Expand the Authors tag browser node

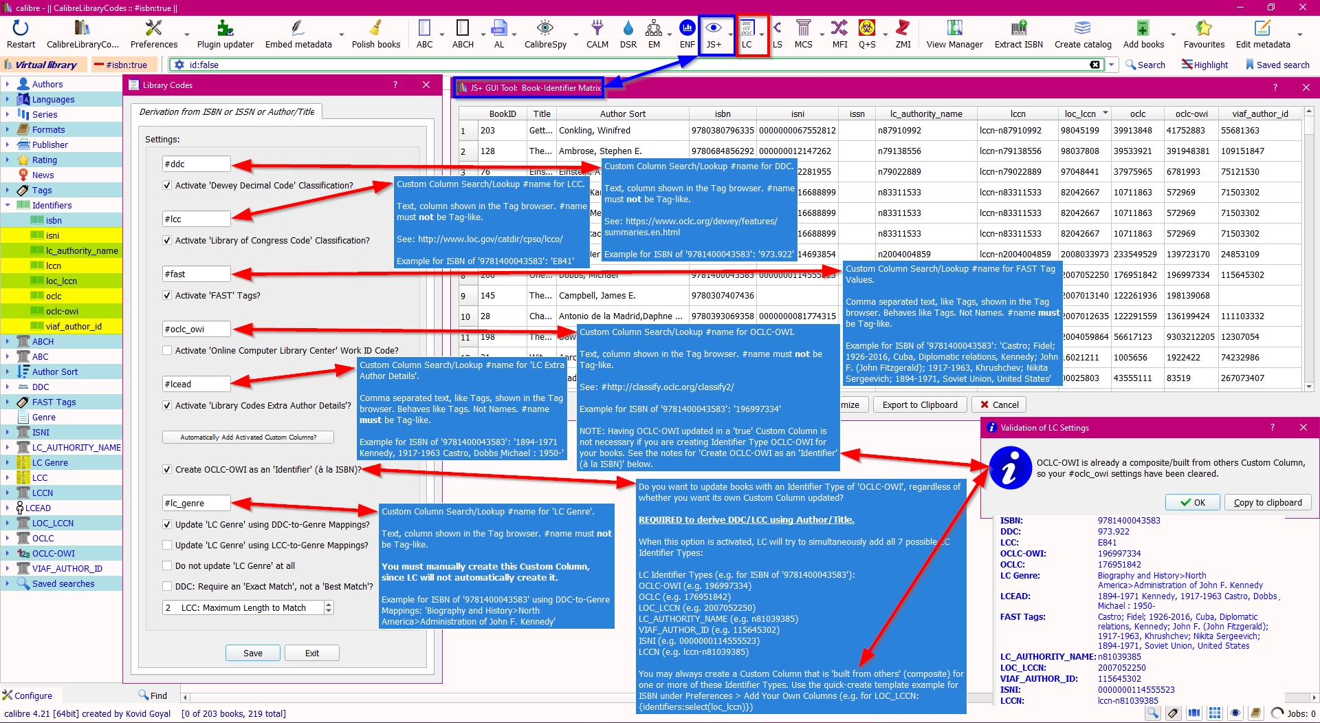(x=8, y=84)
